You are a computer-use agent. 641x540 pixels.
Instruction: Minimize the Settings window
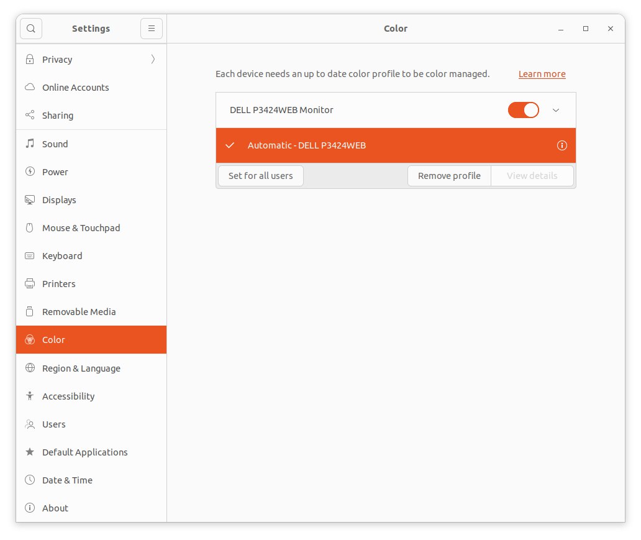tap(561, 29)
